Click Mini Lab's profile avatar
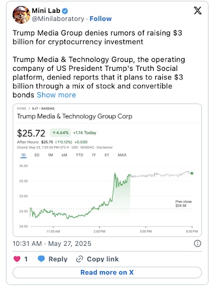 click(x=21, y=15)
